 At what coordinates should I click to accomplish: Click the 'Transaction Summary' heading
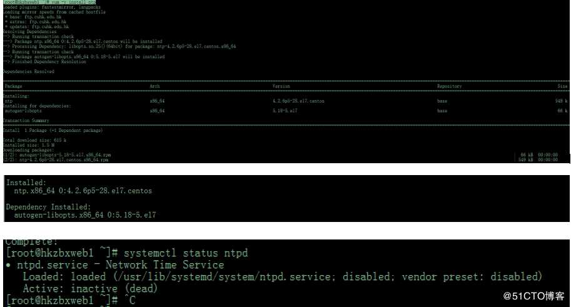point(26,121)
